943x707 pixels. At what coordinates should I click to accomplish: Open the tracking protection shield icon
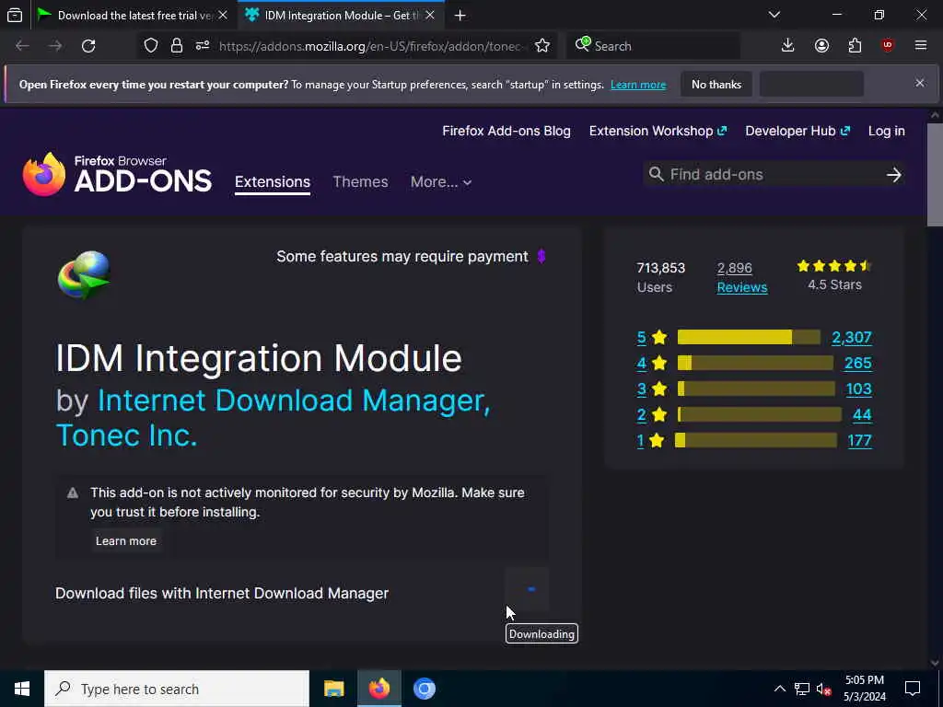(151, 46)
